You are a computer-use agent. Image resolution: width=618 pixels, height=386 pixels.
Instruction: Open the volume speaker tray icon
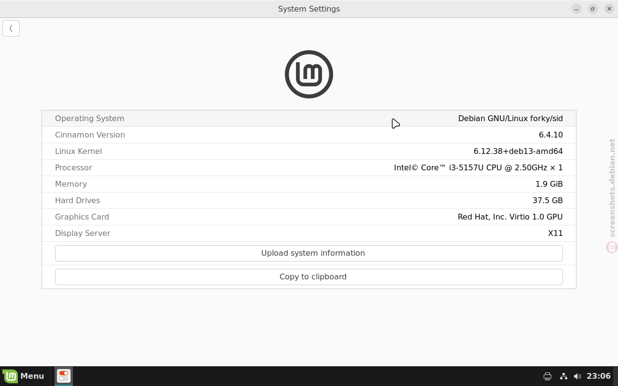[x=577, y=376]
